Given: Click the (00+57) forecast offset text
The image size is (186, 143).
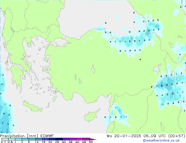Looking at the screenshot, I should click(x=177, y=136).
